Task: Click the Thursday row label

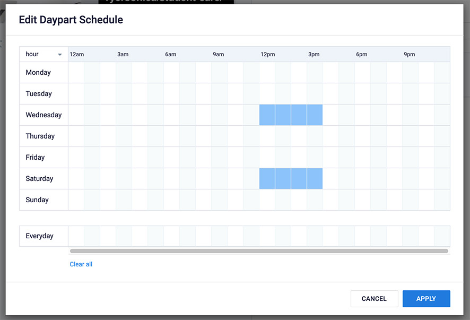Action: [x=40, y=136]
